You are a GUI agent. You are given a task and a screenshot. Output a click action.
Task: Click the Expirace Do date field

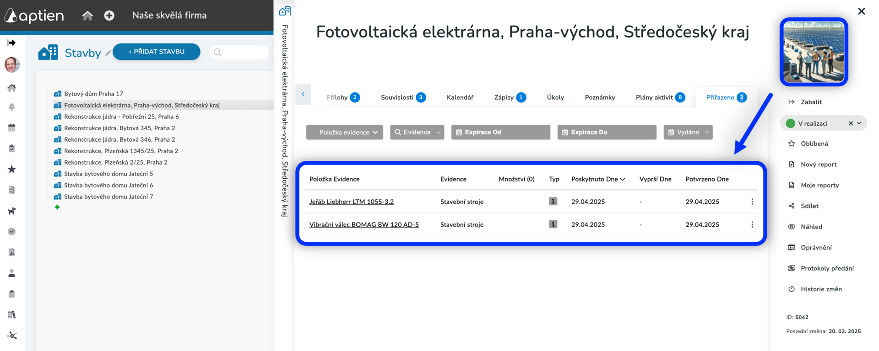pos(607,132)
